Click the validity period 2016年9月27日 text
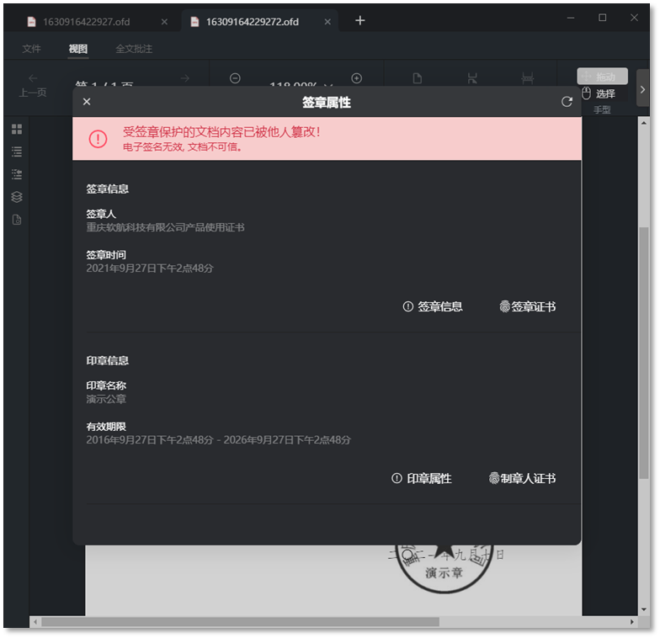 click(219, 439)
